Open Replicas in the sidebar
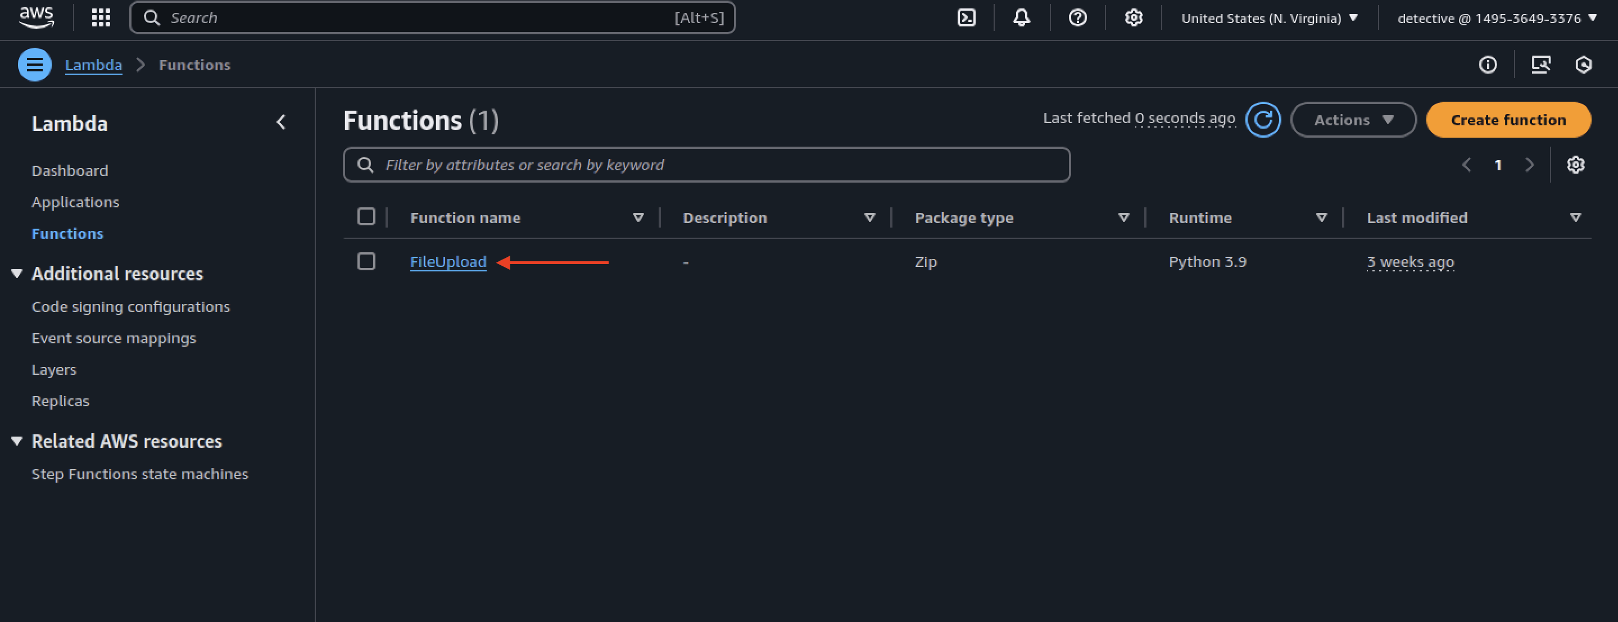Viewport: 1618px width, 622px height. tap(60, 401)
